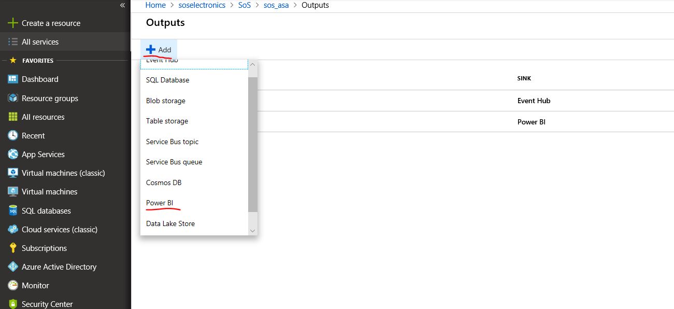The image size is (674, 309).
Task: Click Power BI in the sink column
Action: click(x=532, y=122)
